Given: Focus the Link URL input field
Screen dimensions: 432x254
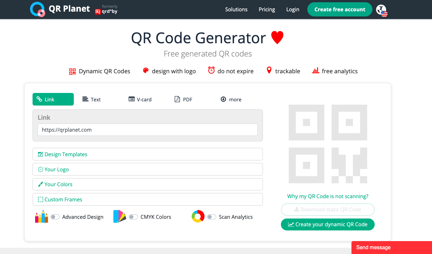Looking at the screenshot, I should (148, 130).
